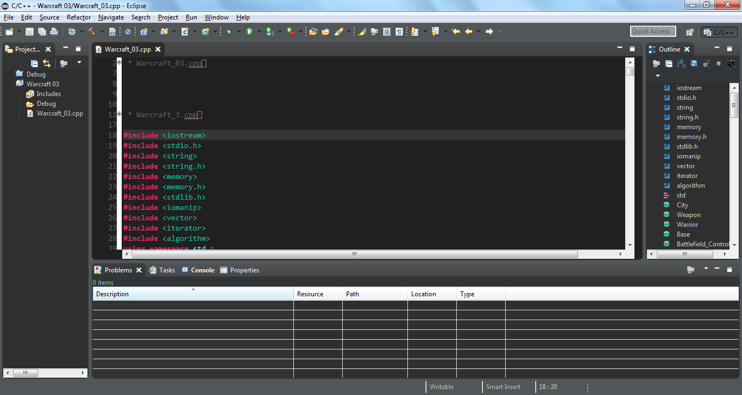
Task: Open the Project menu
Action: [168, 17]
